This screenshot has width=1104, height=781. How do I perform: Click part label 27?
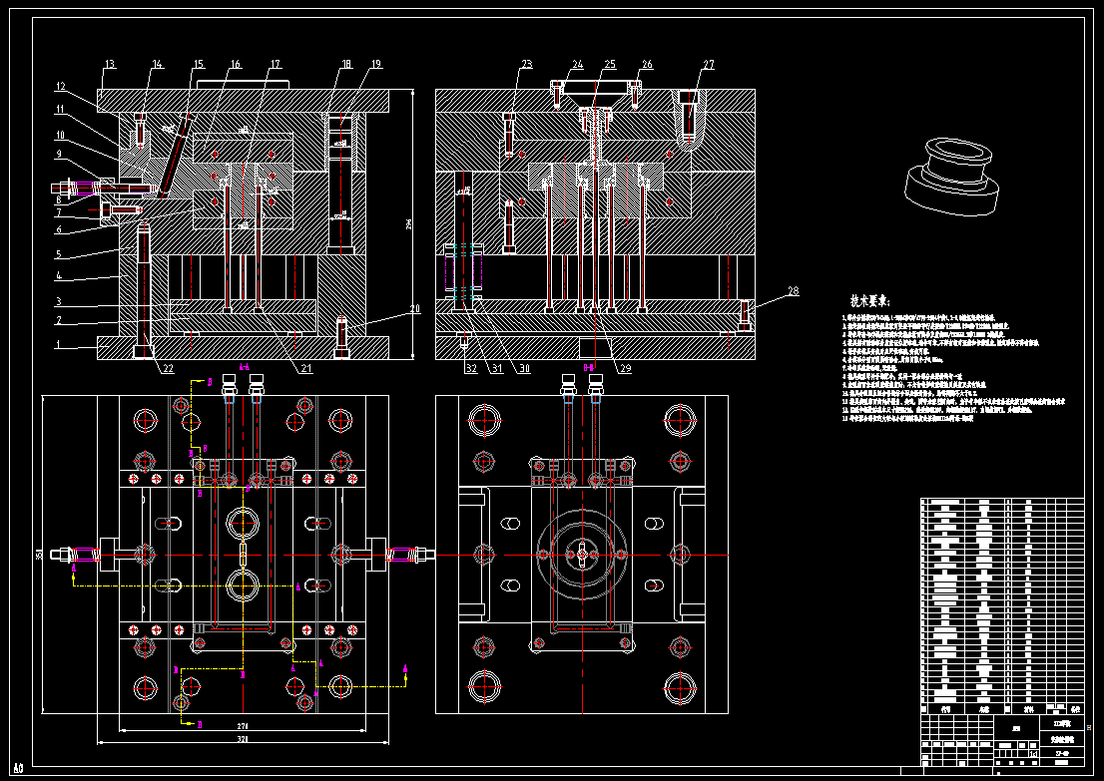click(x=709, y=64)
